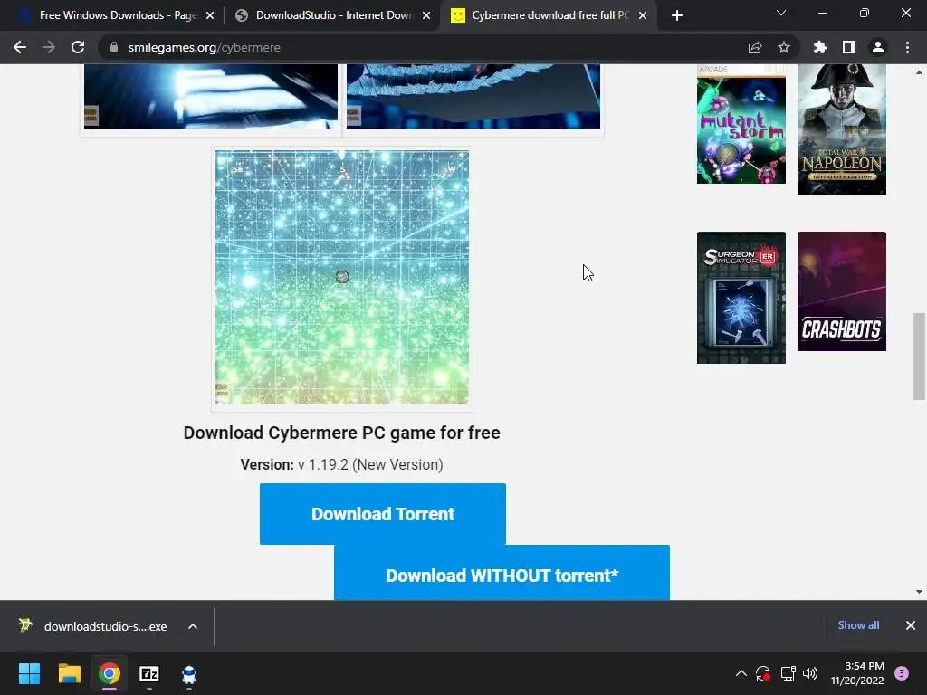The height and width of the screenshot is (695, 927).
Task: Open the top-right Cybermere screenshot
Action: (473, 96)
